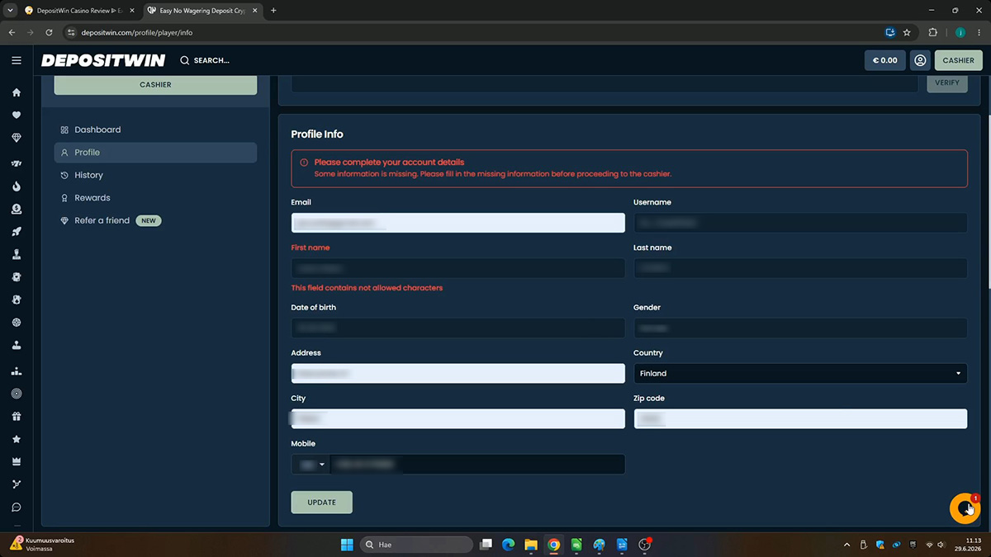
Task: Click into the Address field
Action: click(458, 374)
